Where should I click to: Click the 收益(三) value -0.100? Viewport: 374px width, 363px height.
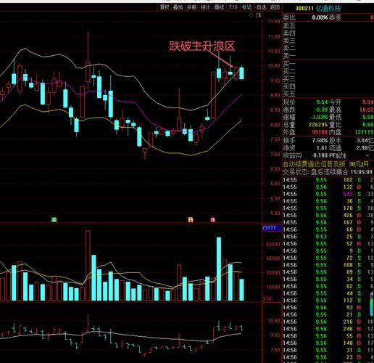click(319, 155)
